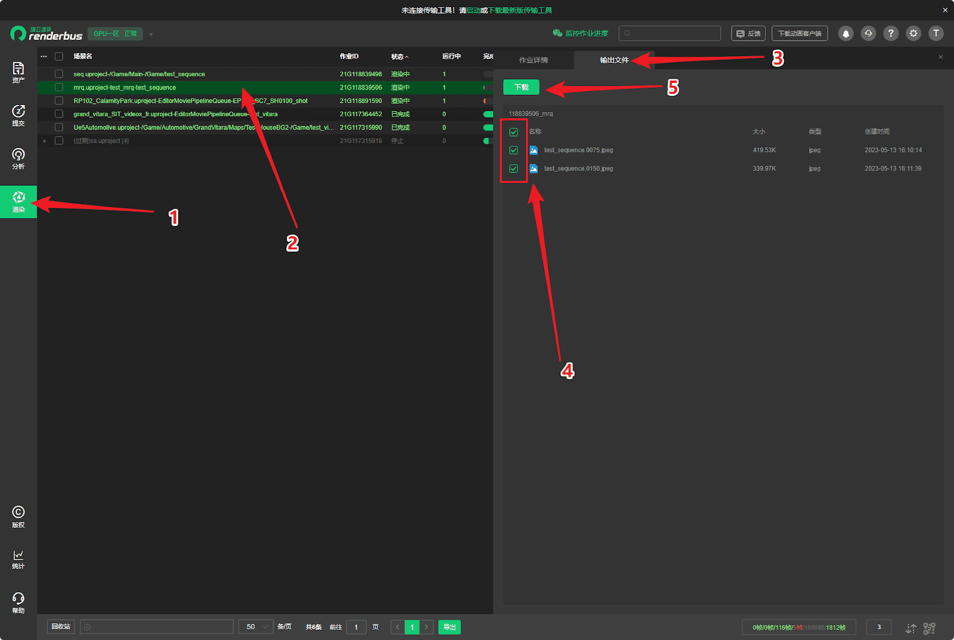Sort by the 状态 column header

(x=399, y=57)
